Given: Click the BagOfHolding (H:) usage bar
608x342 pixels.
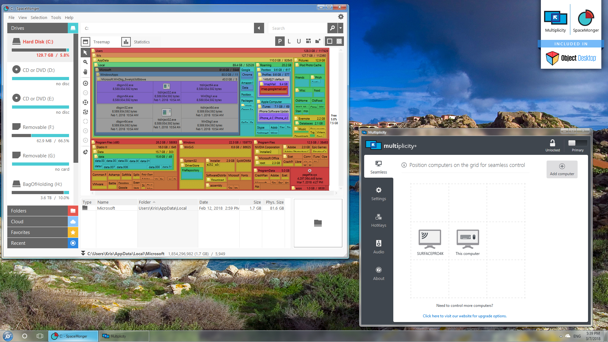Looking at the screenshot, I should 40,193.
